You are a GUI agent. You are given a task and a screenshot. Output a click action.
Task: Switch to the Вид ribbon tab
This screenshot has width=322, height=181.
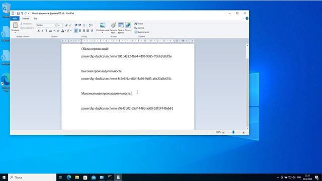(x=35, y=19)
